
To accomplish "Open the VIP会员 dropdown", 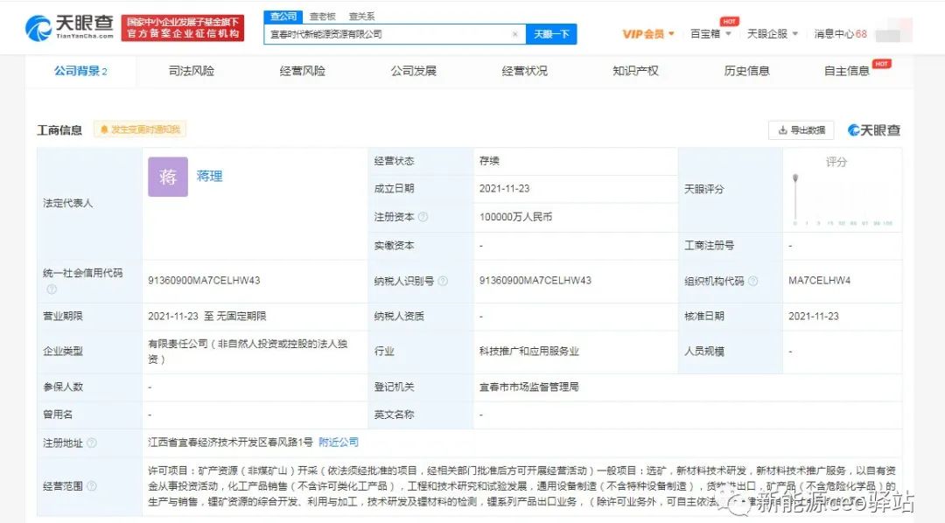I will tap(647, 34).
